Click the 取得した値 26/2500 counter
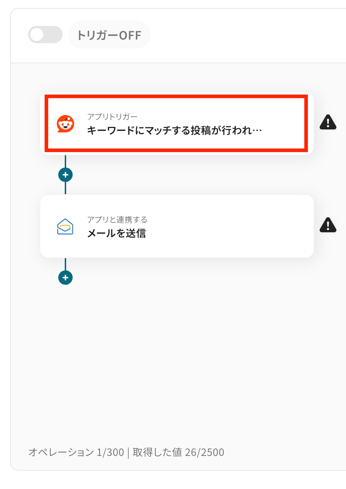The width and height of the screenshot is (346, 489). tap(178, 452)
